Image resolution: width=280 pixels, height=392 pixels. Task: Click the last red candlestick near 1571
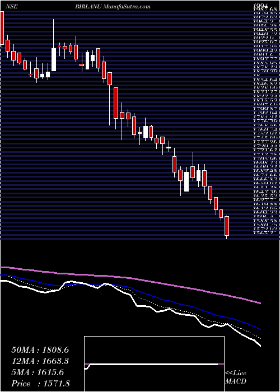click(x=227, y=226)
